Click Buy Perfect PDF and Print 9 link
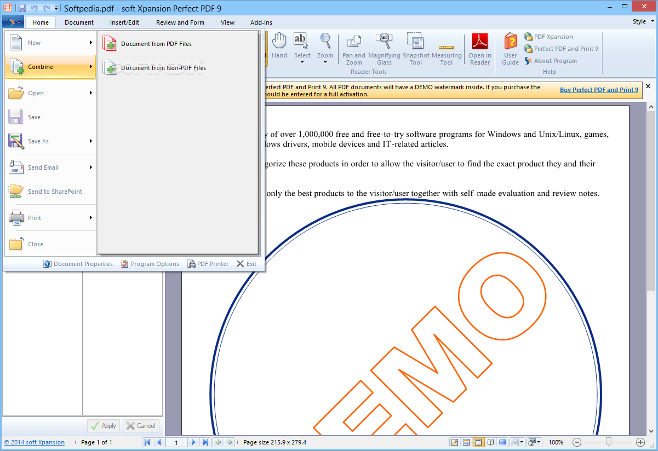658x451 pixels. [x=599, y=90]
